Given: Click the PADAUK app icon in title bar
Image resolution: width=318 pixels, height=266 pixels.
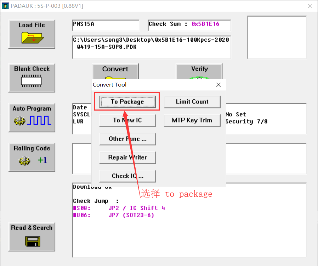Looking at the screenshot, I should 5,6.
